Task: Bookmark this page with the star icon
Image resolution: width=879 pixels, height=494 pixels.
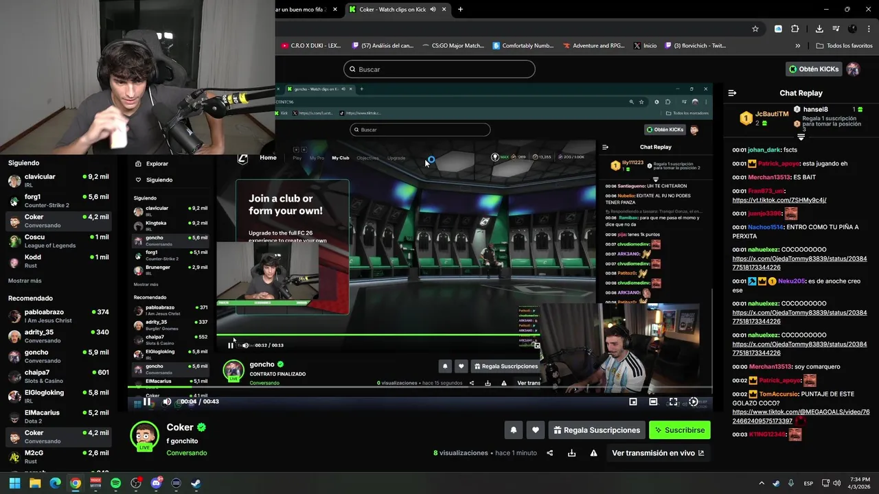Action: coord(755,29)
